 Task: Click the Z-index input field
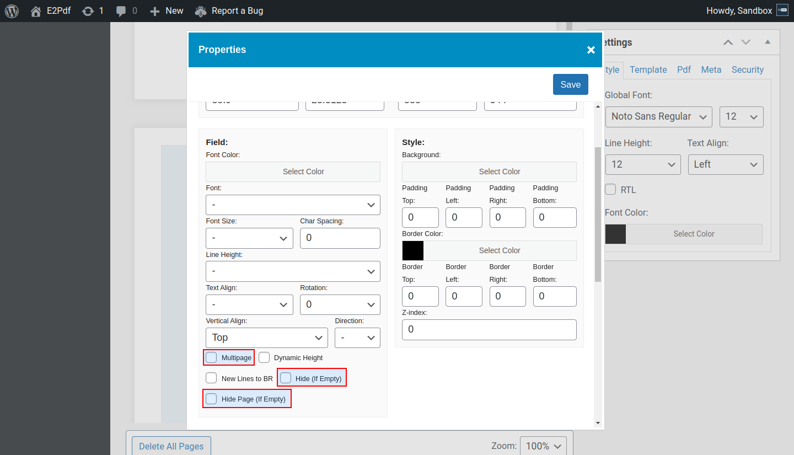(x=489, y=330)
